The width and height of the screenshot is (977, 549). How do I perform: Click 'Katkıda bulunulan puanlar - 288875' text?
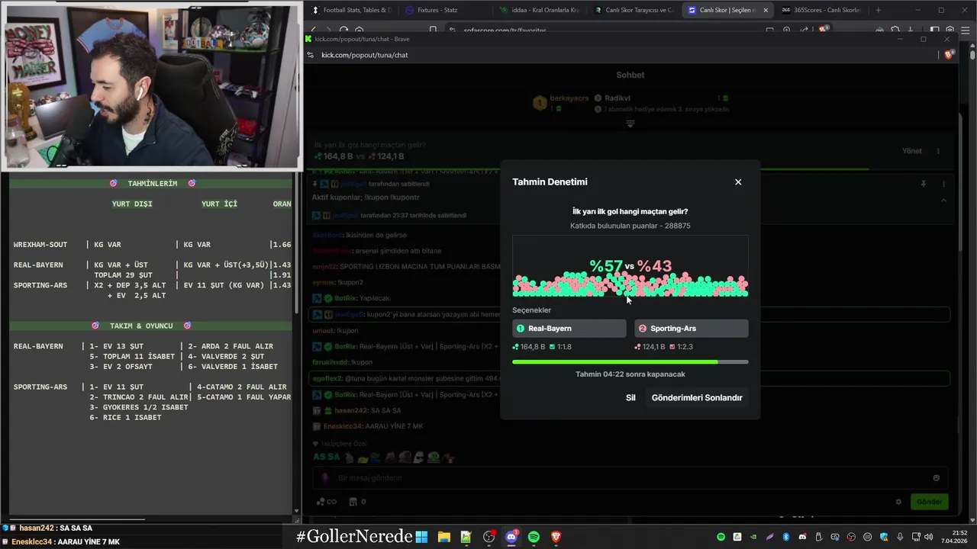[x=630, y=226]
